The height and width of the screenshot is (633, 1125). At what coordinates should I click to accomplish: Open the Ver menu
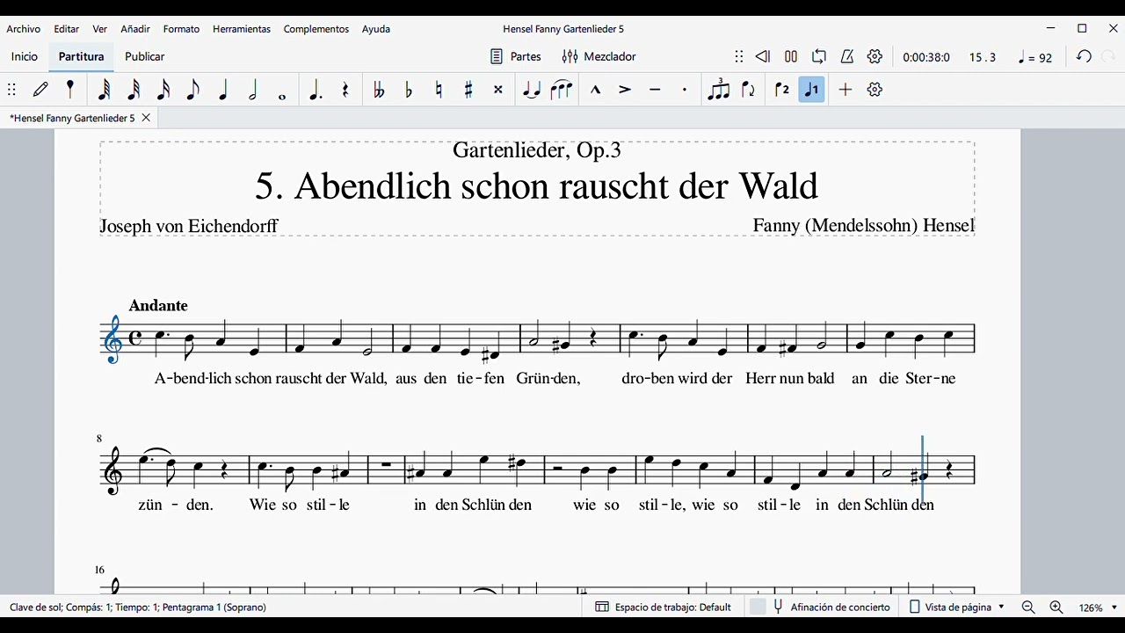click(x=100, y=29)
